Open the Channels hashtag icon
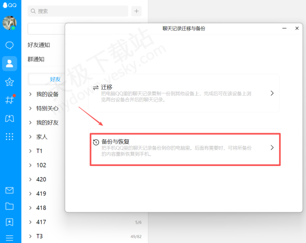This screenshot has width=306, height=243. tap(9, 100)
